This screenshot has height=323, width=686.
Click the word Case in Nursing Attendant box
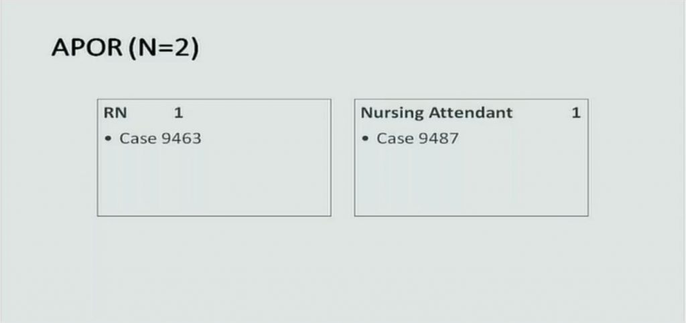pos(395,138)
